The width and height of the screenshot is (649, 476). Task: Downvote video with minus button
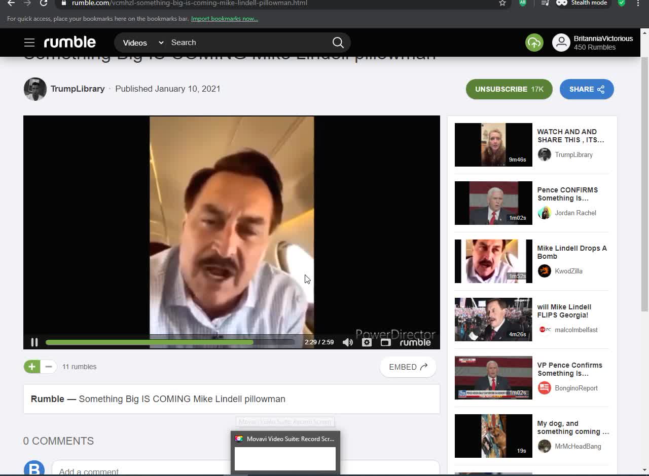(49, 367)
